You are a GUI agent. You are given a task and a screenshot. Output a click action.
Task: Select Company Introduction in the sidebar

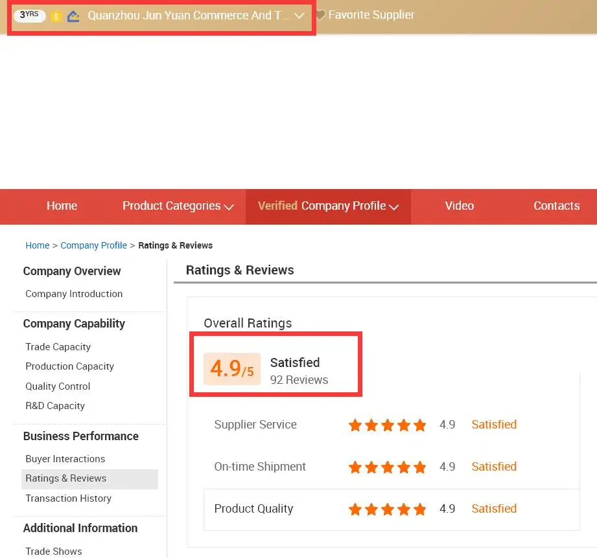click(73, 294)
